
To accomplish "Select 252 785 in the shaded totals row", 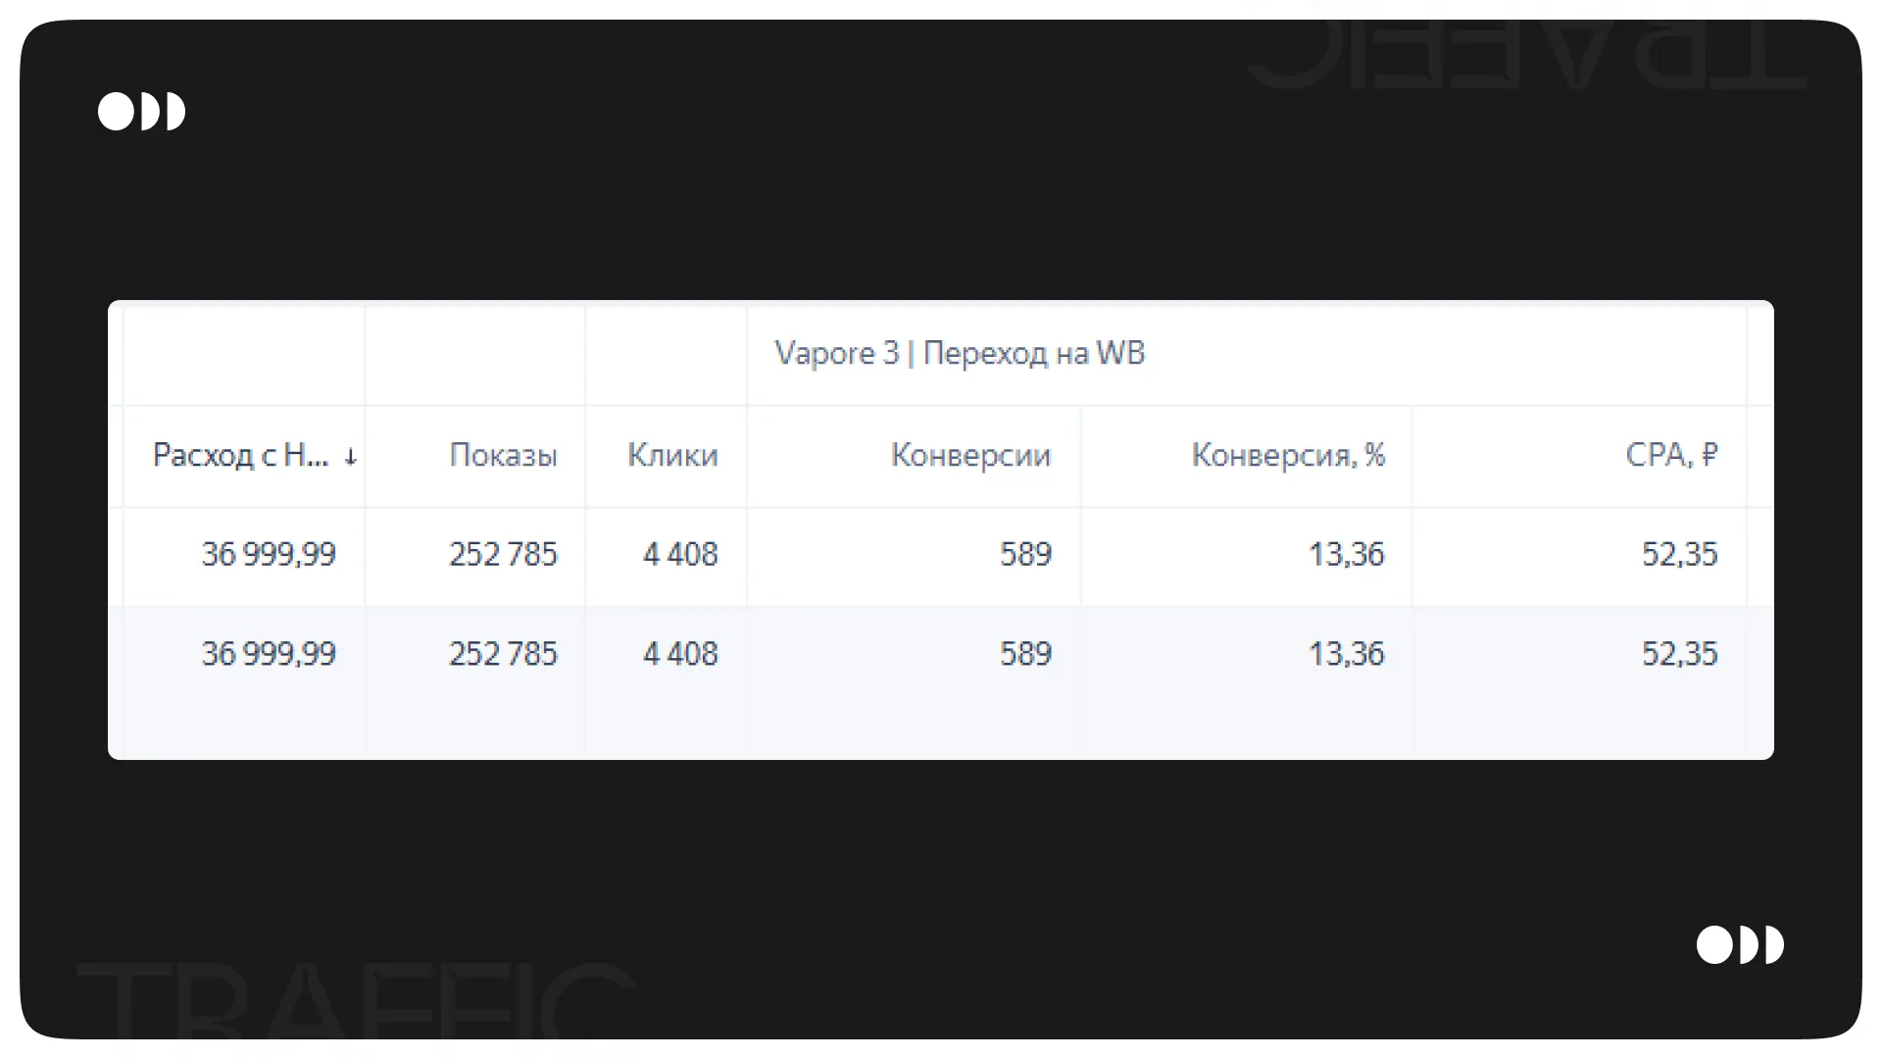I will [503, 653].
